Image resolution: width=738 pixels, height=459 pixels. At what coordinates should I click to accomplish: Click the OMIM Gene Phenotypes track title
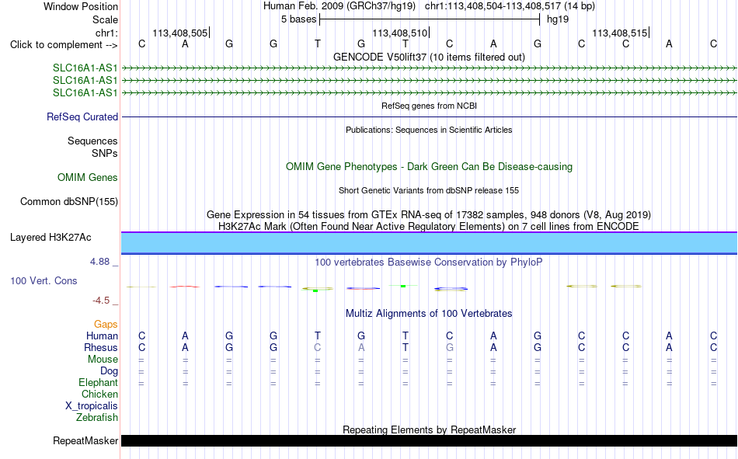coord(429,167)
